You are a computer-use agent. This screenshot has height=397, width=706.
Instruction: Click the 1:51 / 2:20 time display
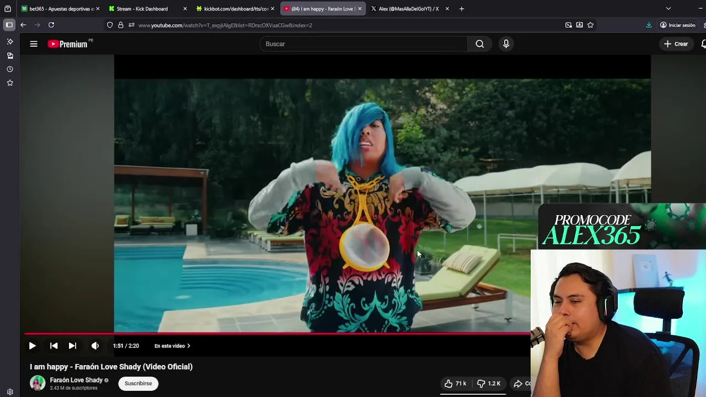(x=126, y=346)
